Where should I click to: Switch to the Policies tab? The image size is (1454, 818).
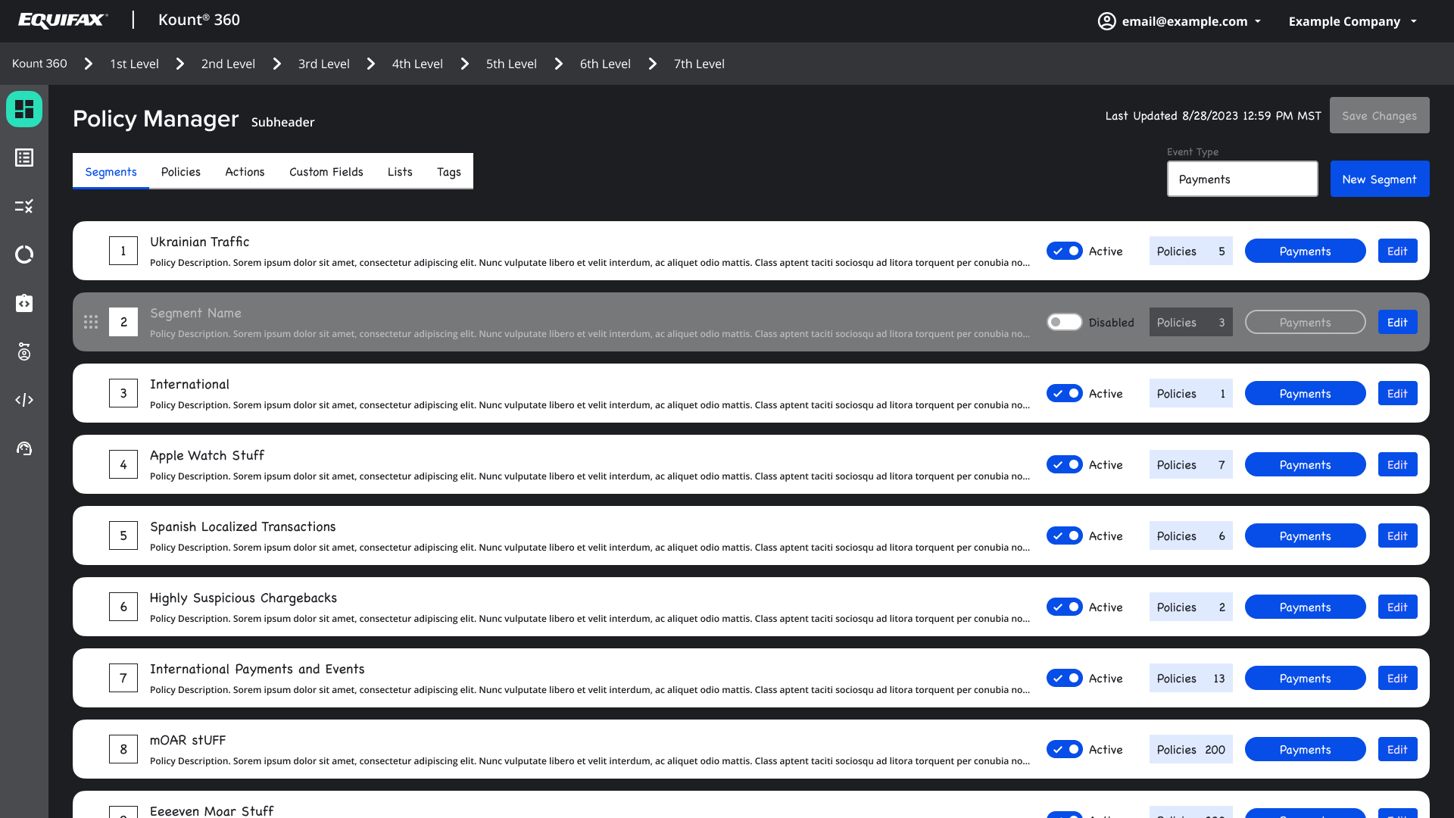point(181,171)
